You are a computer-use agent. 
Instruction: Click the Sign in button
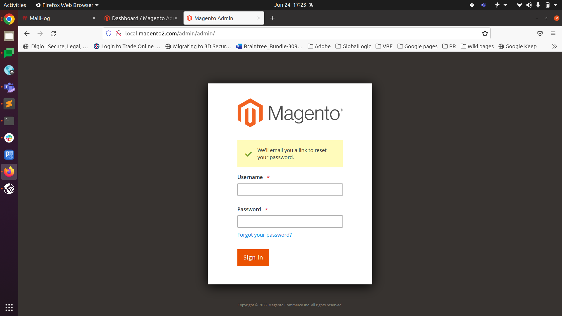[253, 257]
